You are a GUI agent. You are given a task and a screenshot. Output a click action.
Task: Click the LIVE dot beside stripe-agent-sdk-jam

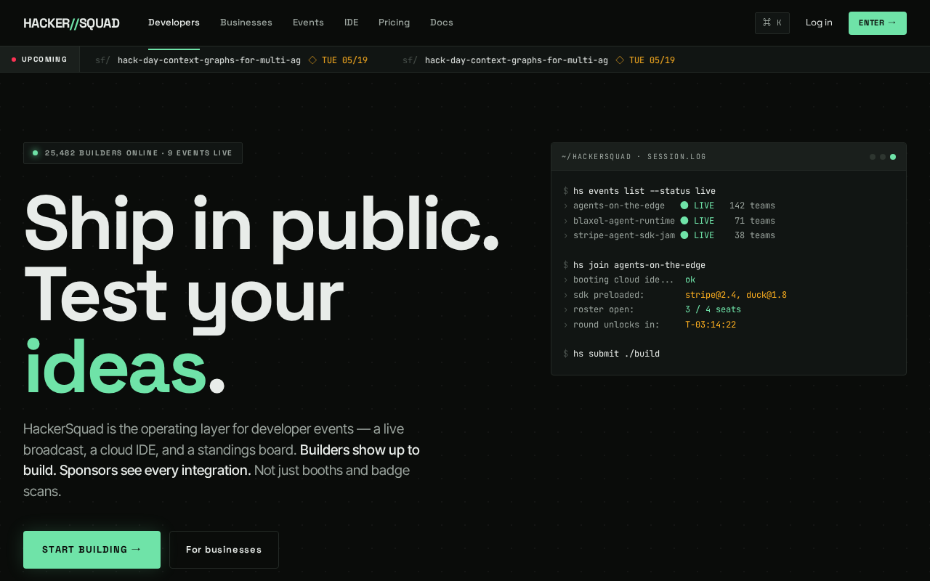coord(684,235)
